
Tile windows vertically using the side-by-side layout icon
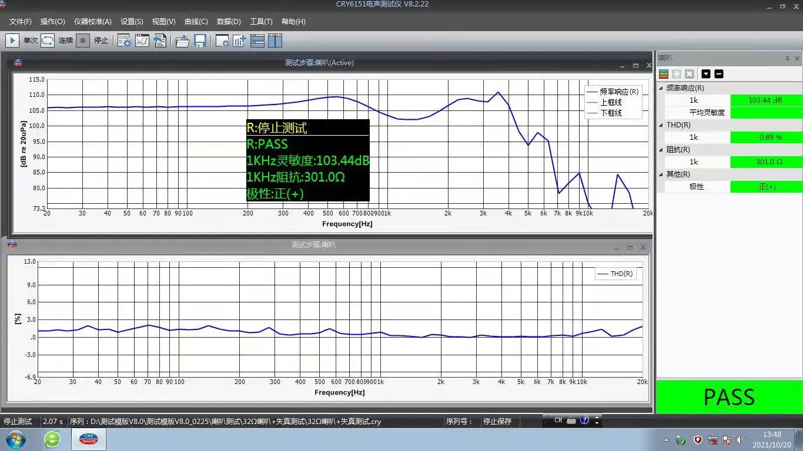[275, 41]
